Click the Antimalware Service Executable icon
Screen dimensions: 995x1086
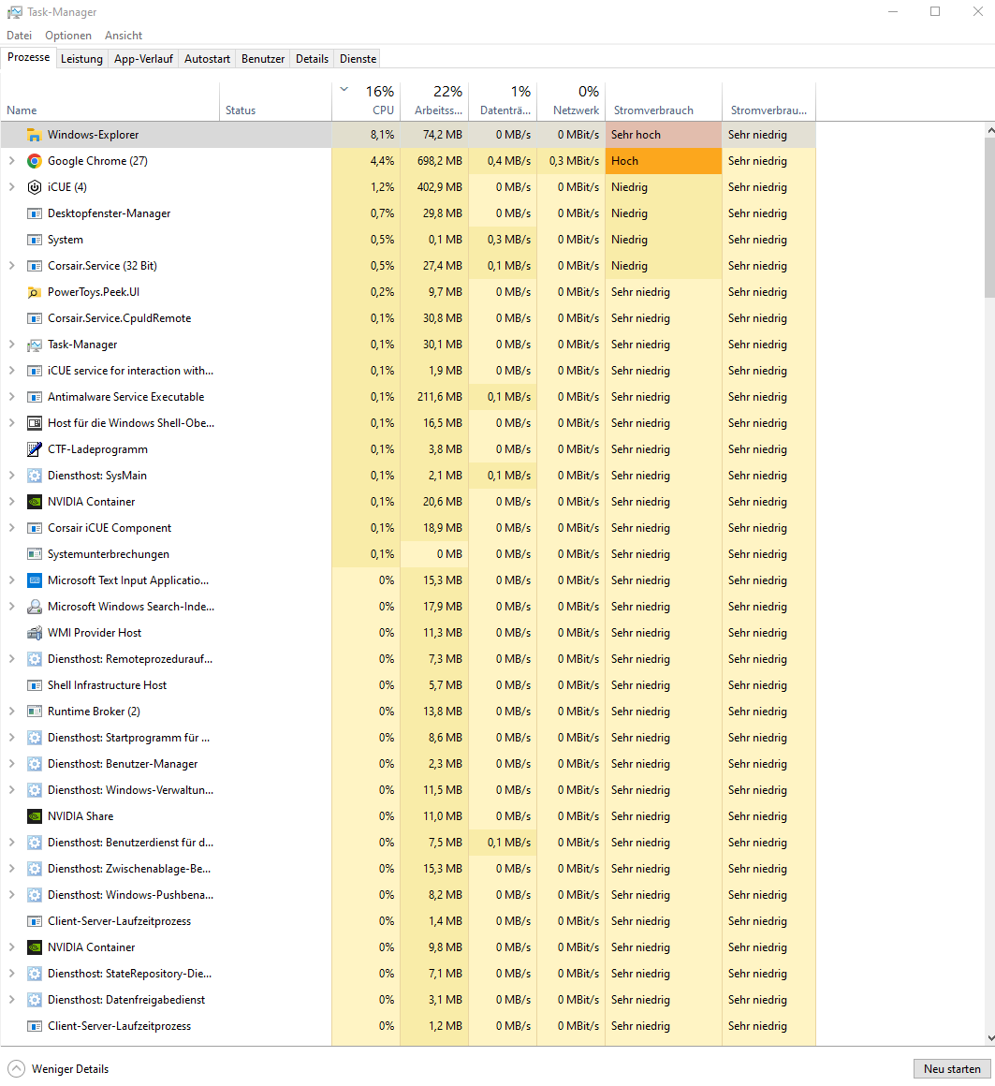coord(34,397)
